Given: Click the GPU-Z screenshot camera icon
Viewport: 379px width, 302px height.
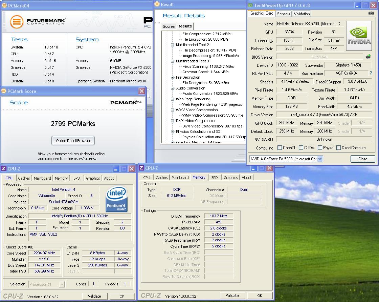Looking at the screenshot, I should 371,13.
